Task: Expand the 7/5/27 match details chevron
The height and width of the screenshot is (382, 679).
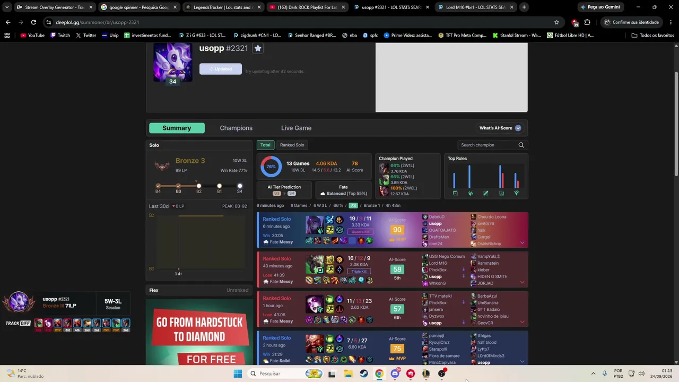Action: 522,362
